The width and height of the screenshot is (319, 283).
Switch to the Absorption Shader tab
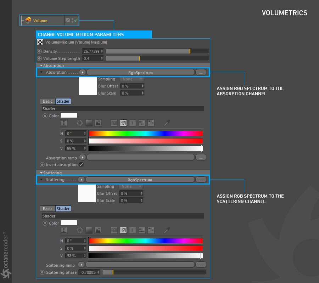coord(63,101)
